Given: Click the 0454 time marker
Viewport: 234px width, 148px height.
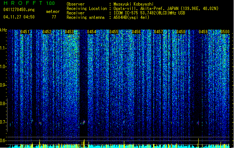Looking at the screenshot, I should coord(92,32).
